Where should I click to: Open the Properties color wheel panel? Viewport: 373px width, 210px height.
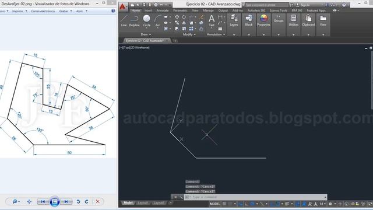[x=263, y=20]
